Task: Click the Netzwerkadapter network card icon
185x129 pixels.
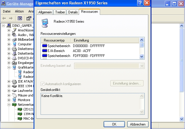Action: [x=14, y=105]
